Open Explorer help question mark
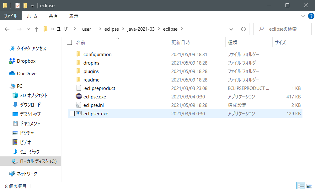Viewport: 315px width, 189px height. 311,16
